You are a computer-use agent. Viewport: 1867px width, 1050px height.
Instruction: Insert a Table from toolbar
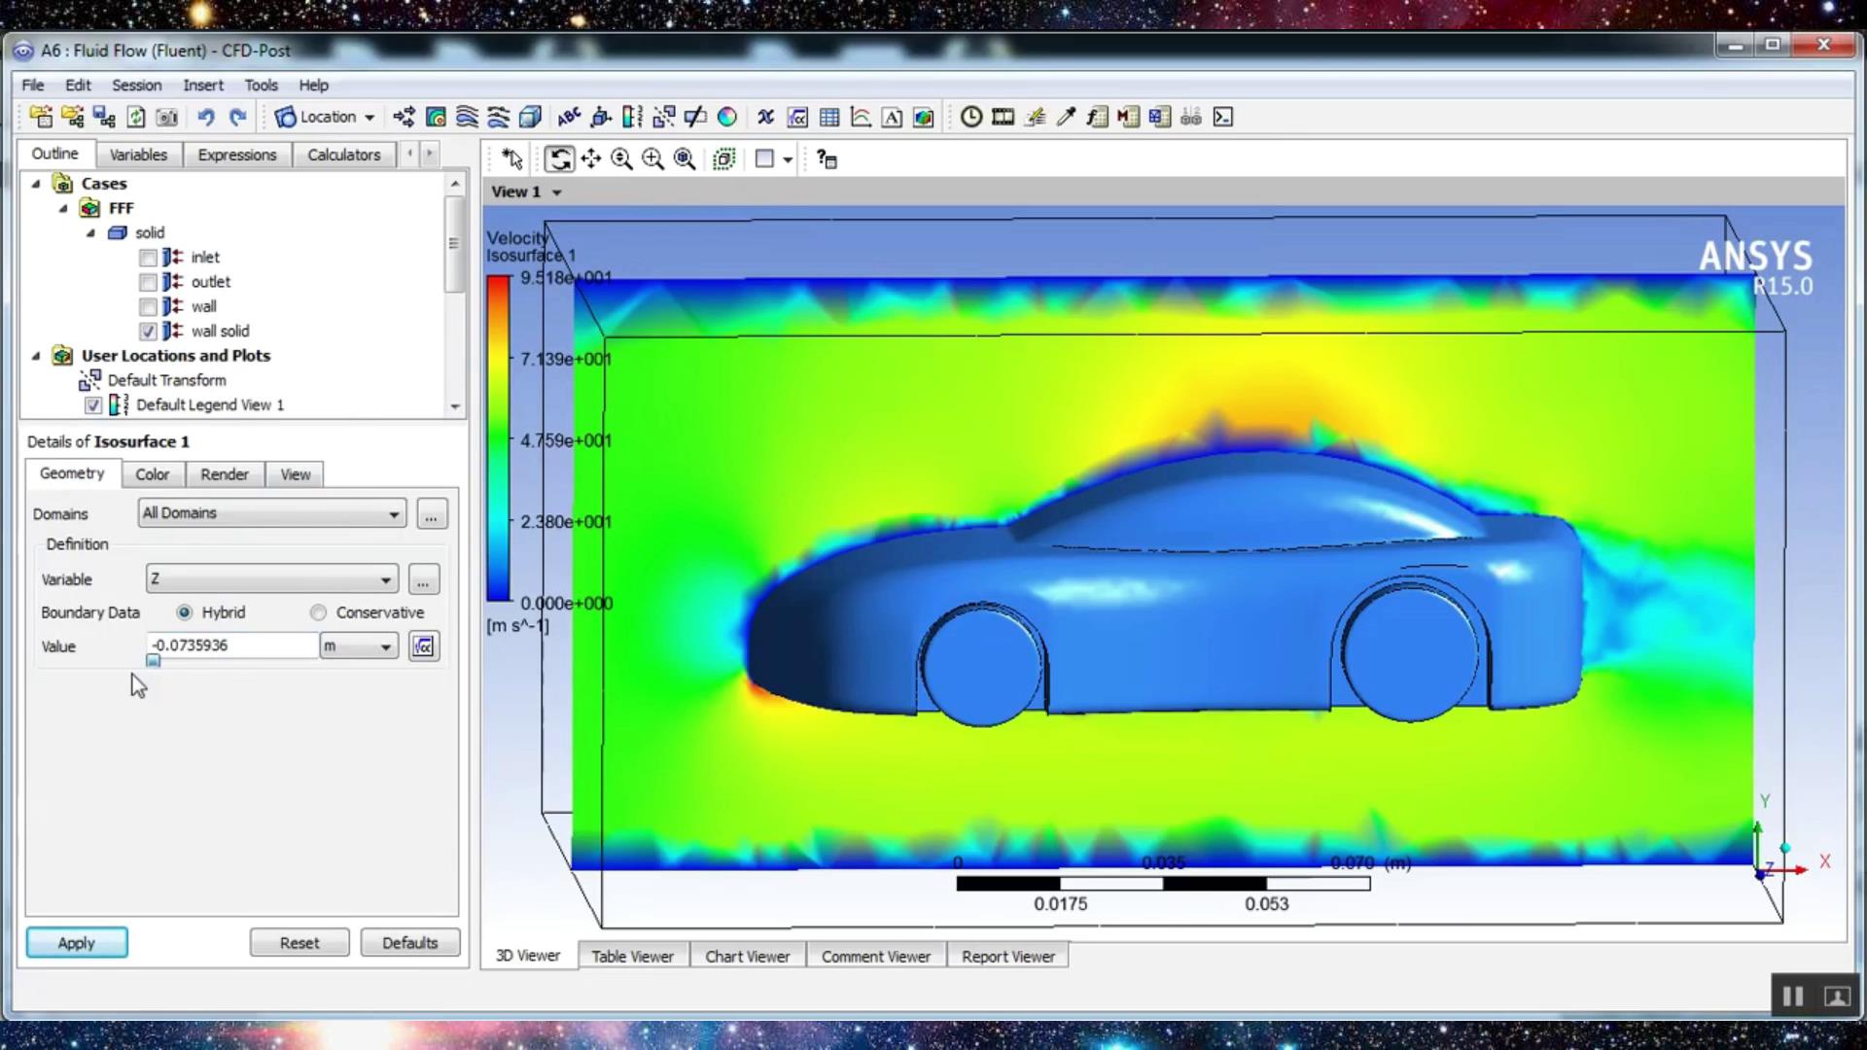tap(828, 118)
